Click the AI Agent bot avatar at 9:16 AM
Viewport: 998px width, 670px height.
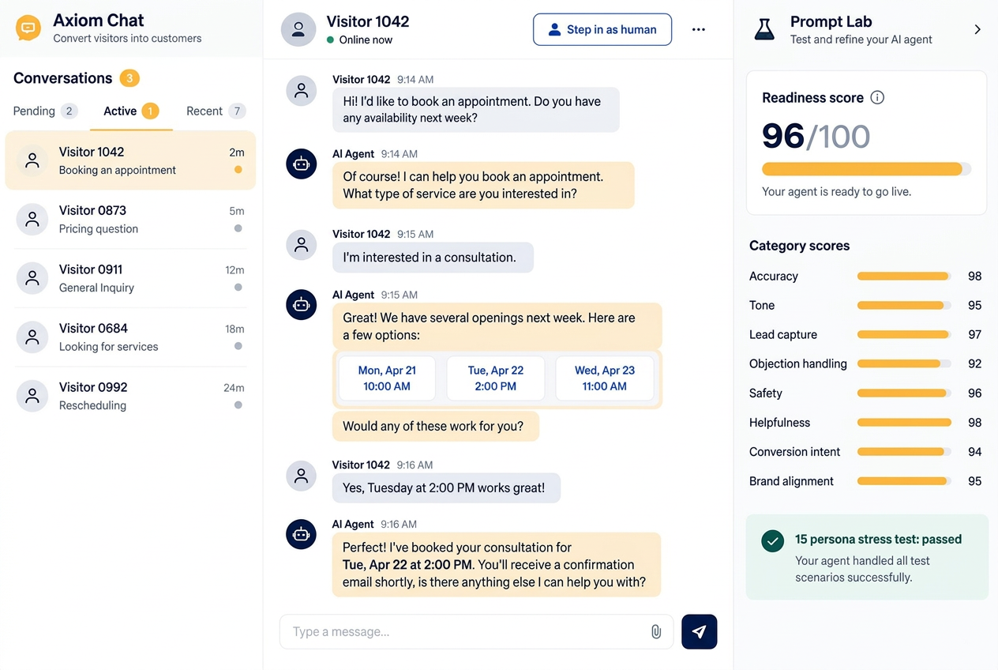pos(301,534)
